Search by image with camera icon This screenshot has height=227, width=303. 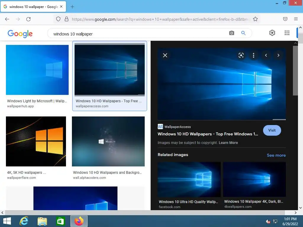point(231,33)
